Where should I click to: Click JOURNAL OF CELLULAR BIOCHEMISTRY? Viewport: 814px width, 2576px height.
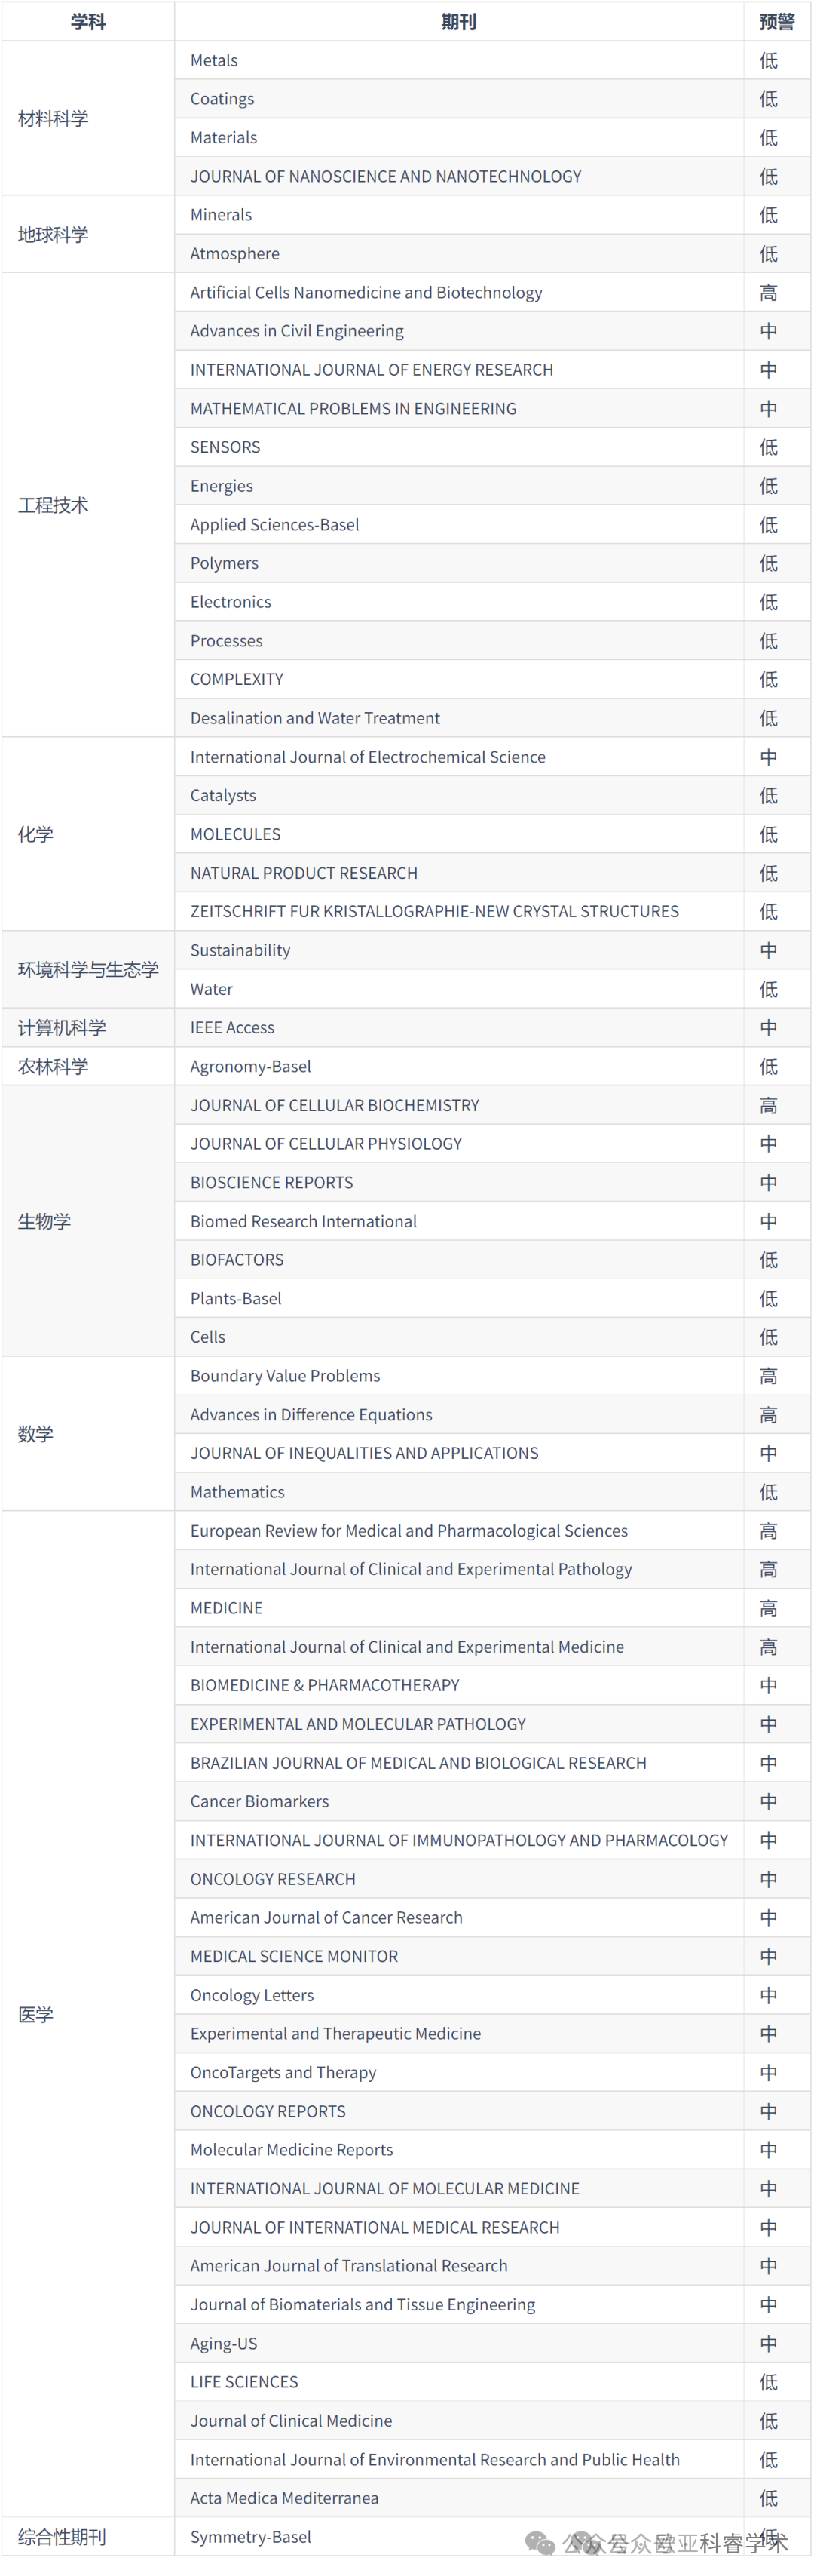pos(335,1105)
